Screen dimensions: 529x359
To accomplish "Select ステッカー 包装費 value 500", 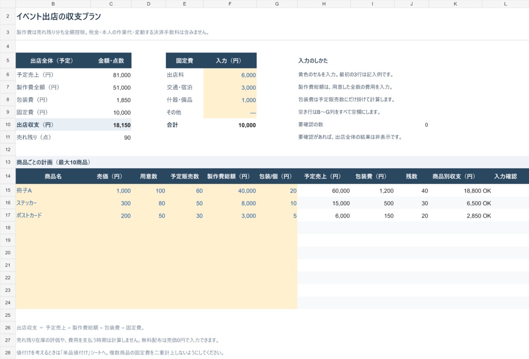I will (x=372, y=203).
